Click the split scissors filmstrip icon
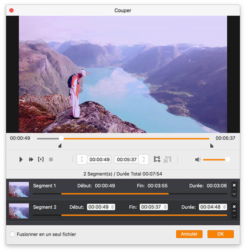 [167, 160]
